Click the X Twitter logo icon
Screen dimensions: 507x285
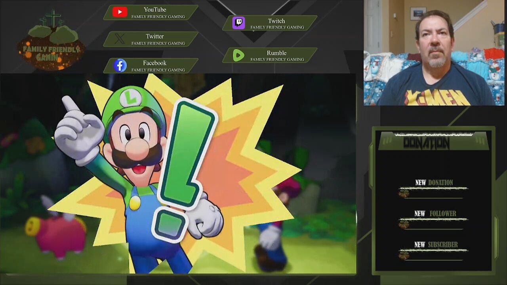120,39
